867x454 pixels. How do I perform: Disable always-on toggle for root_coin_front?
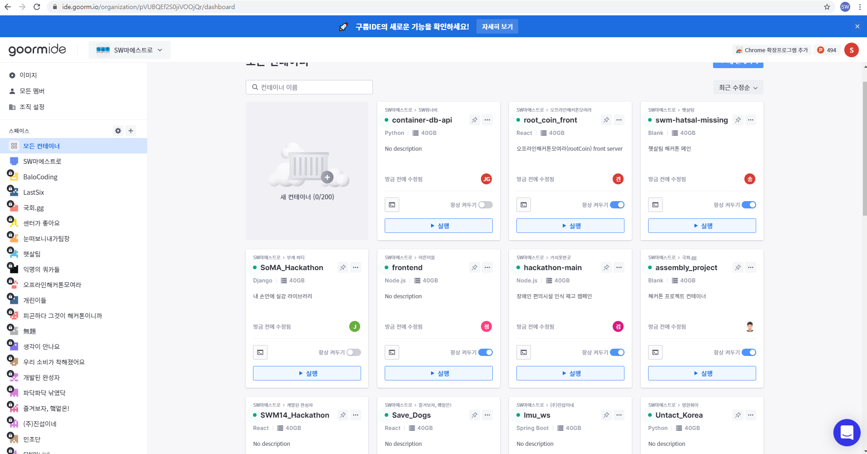click(x=617, y=205)
